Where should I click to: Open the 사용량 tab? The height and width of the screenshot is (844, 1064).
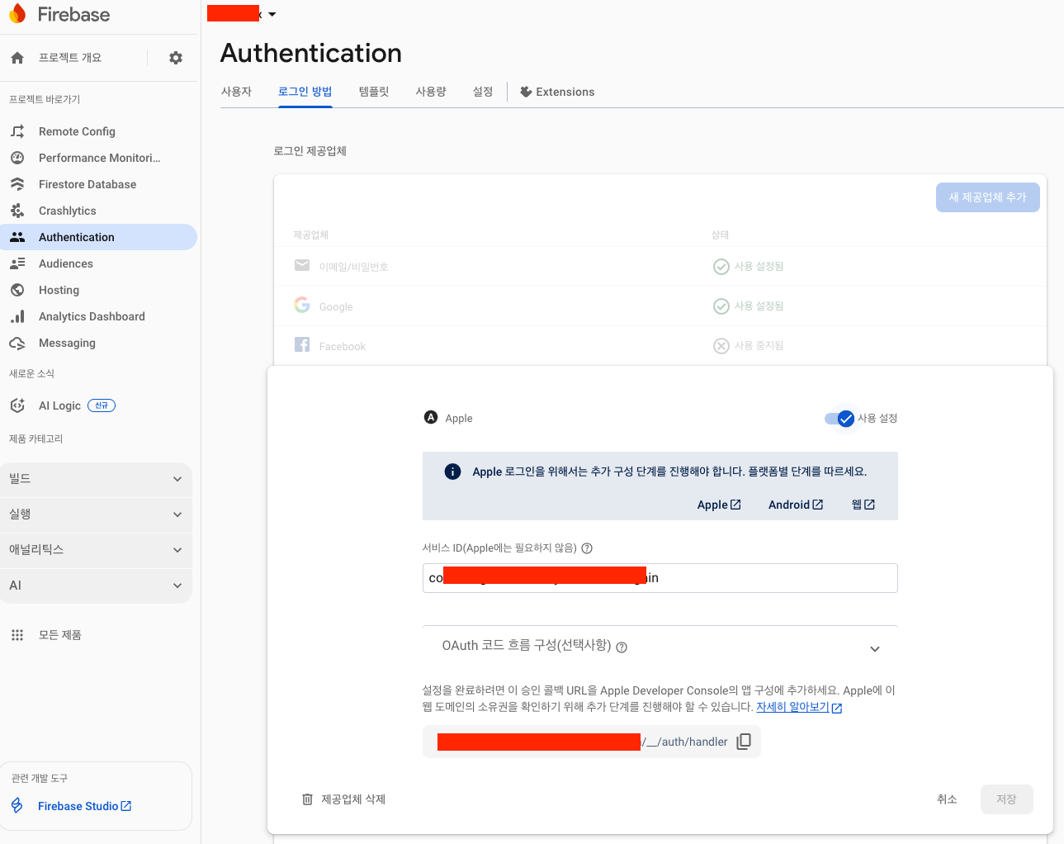pyautogui.click(x=431, y=92)
